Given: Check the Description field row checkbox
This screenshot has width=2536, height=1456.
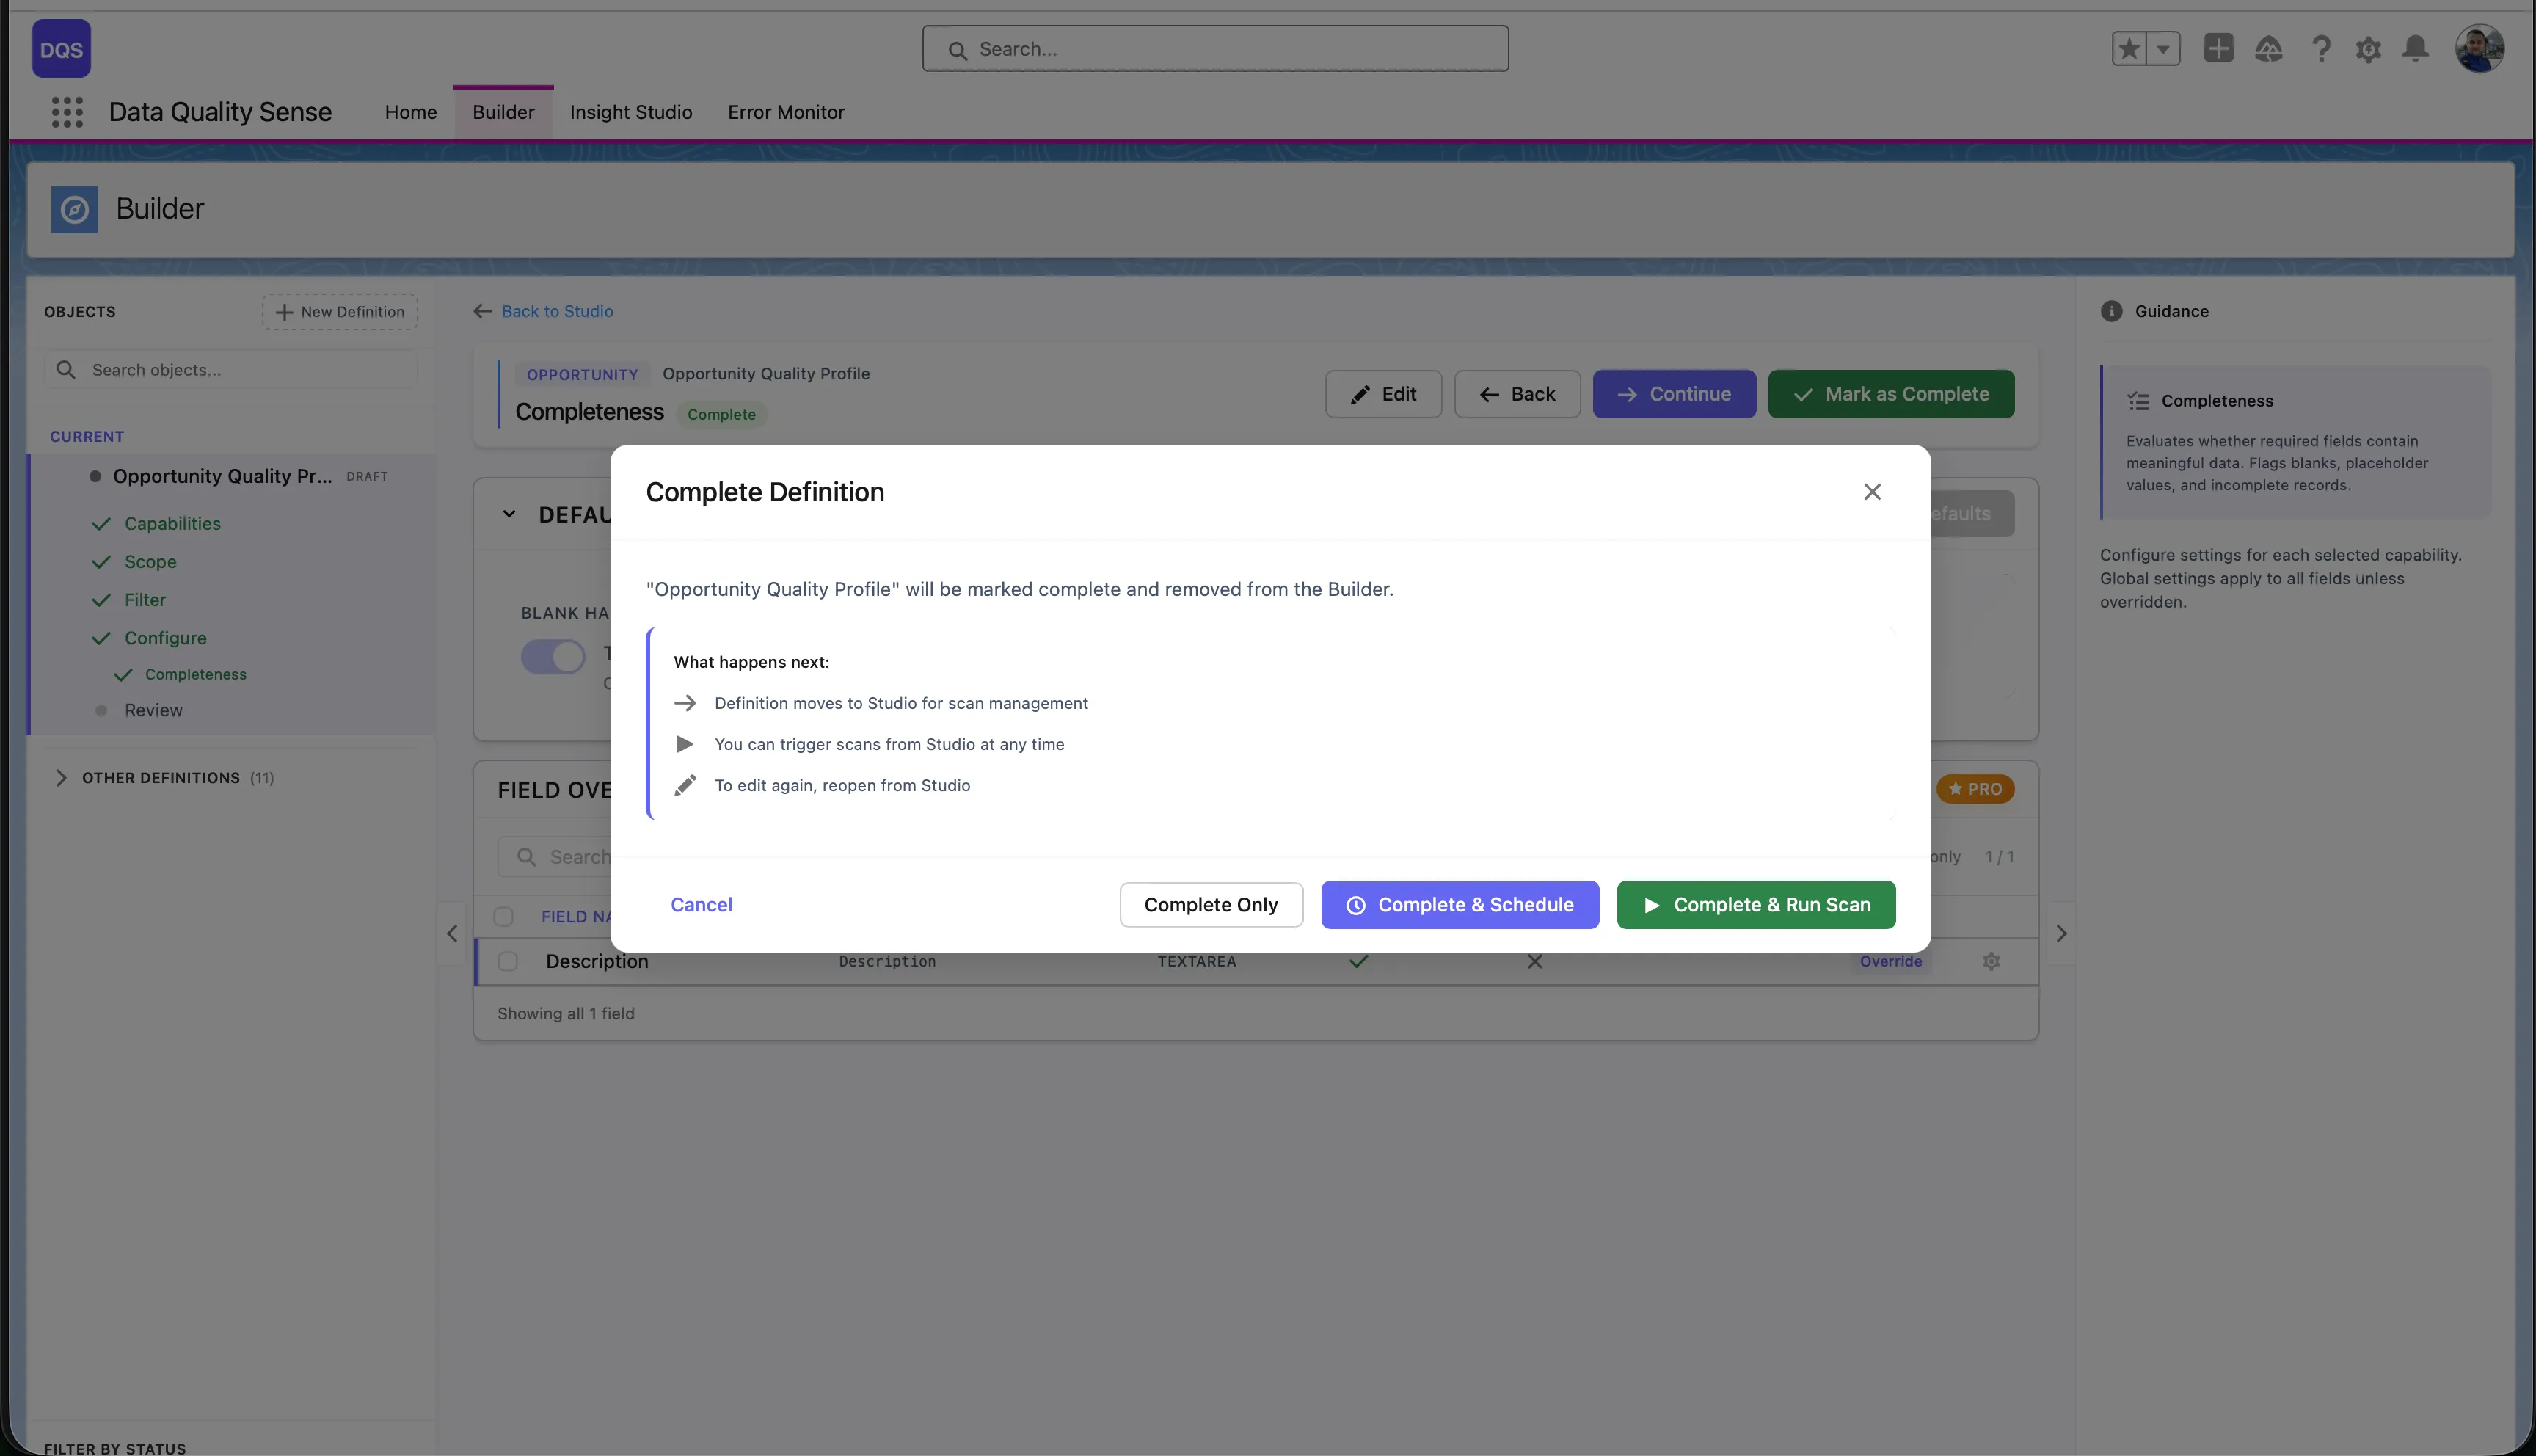Looking at the screenshot, I should coord(507,960).
